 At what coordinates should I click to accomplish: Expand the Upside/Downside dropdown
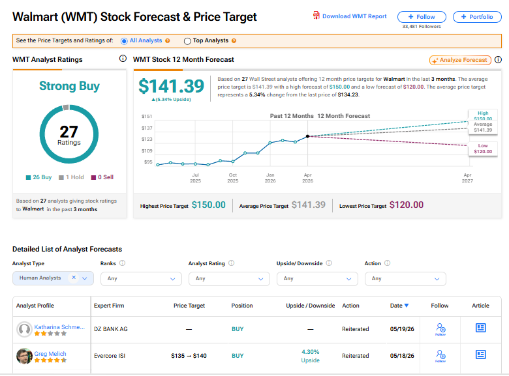(x=317, y=279)
